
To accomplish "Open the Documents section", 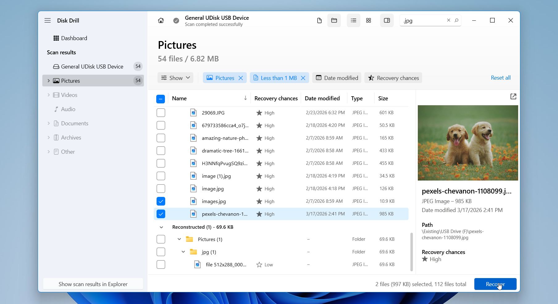I will [74, 123].
